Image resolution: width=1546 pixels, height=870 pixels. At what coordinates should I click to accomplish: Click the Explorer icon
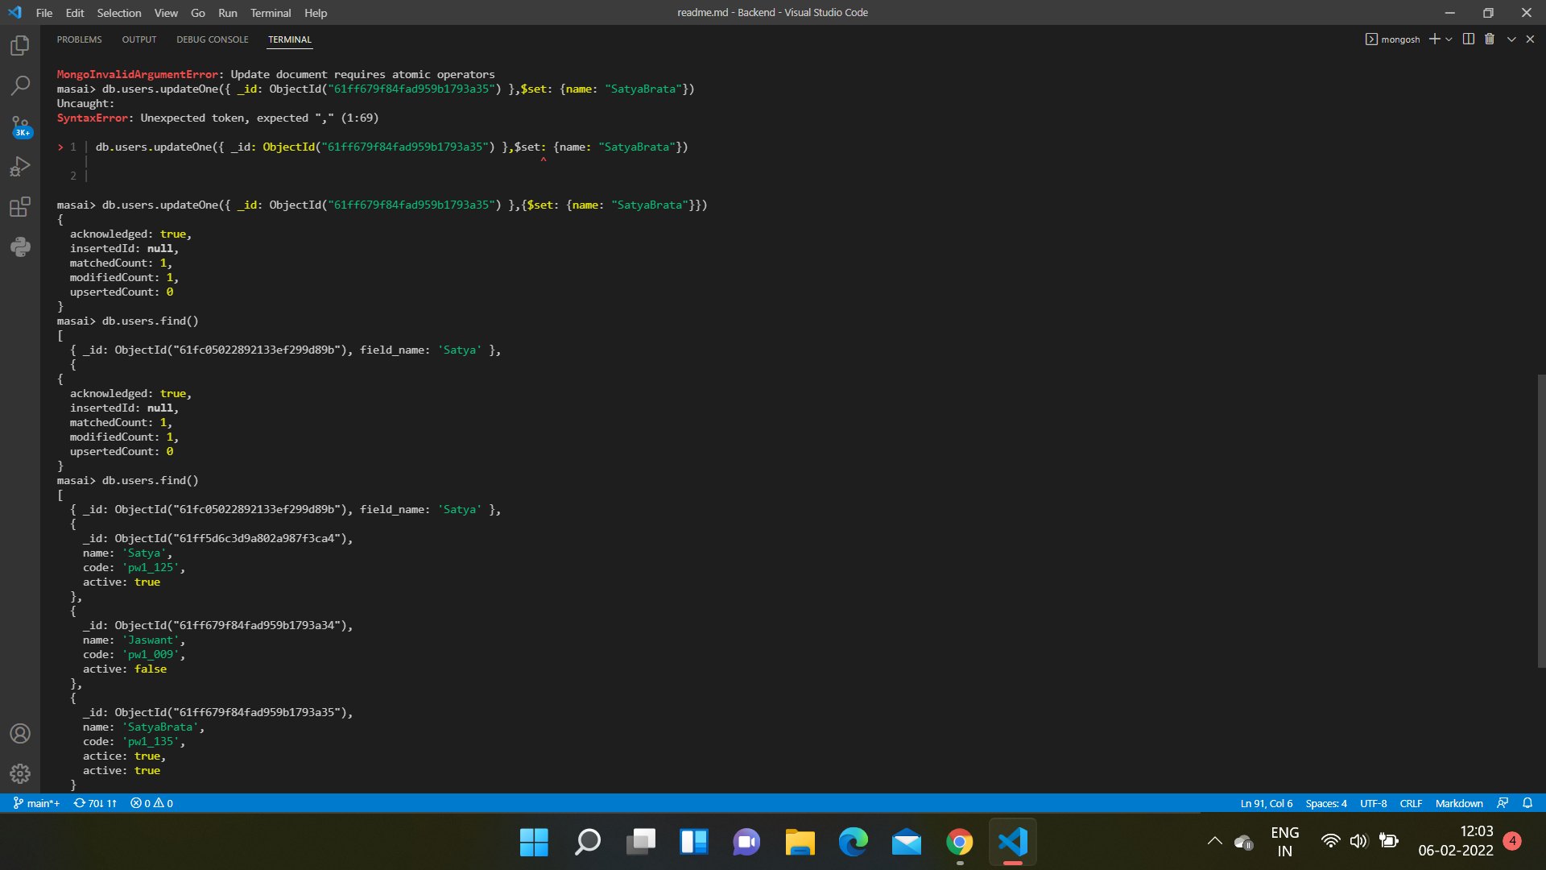click(19, 45)
